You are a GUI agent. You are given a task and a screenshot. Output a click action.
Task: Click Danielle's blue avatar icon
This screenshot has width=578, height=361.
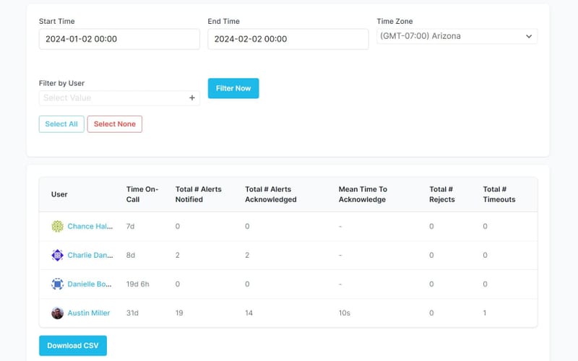58,284
